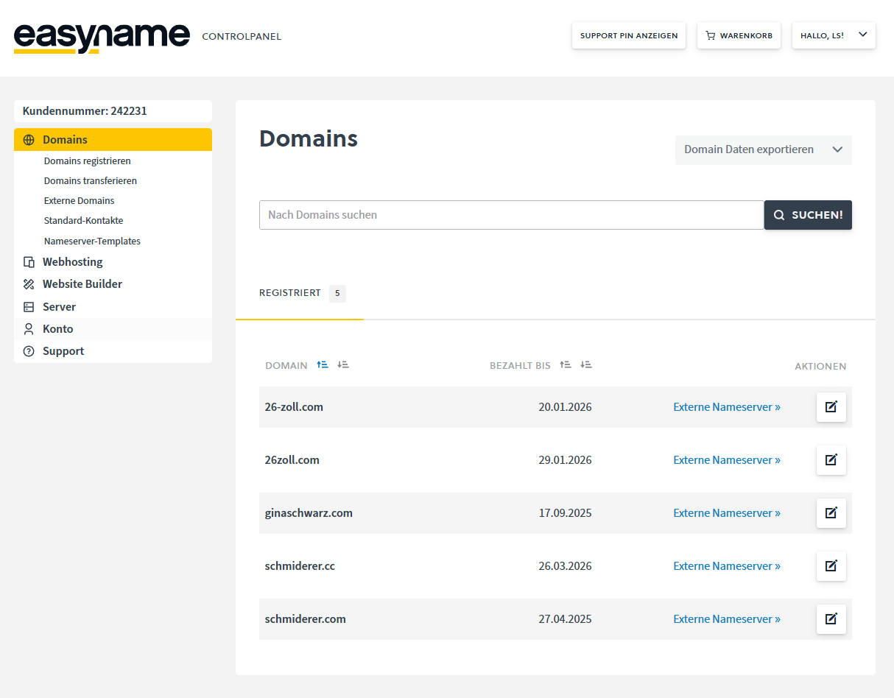
Task: Open the Hallo, LS! account menu
Action: pos(833,35)
